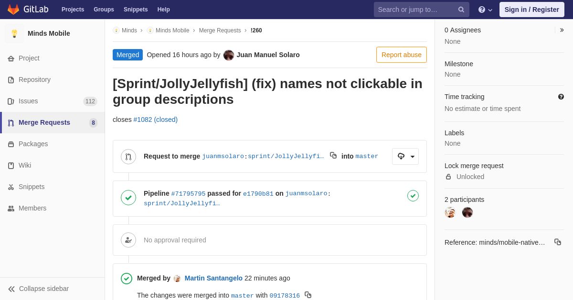Open Martin Santangelo small avatar
Viewport: 573px width, 300px height.
177,278
